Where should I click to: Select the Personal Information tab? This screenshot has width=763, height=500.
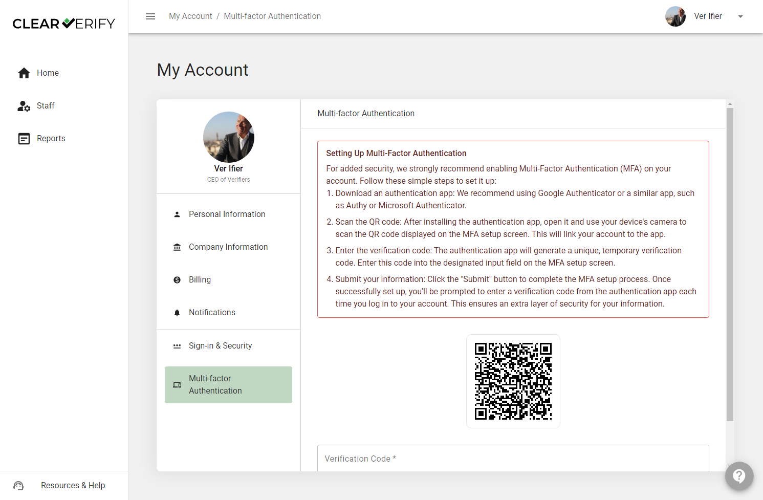[x=228, y=214]
